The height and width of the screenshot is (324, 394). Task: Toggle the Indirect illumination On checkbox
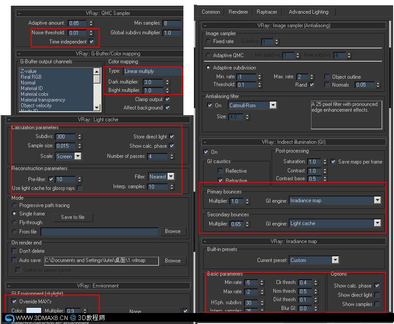tap(206, 152)
